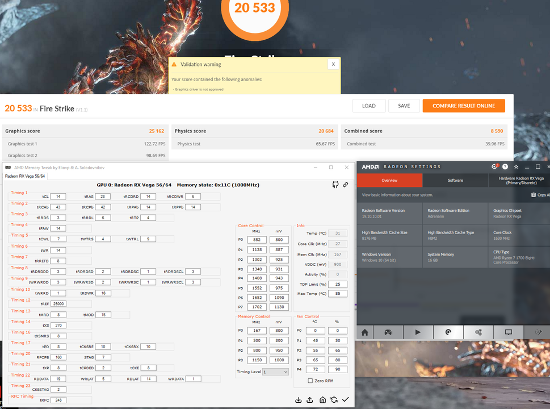Click Core Control P7 MHz field 1702
The height and width of the screenshot is (409, 550).
coord(257,307)
